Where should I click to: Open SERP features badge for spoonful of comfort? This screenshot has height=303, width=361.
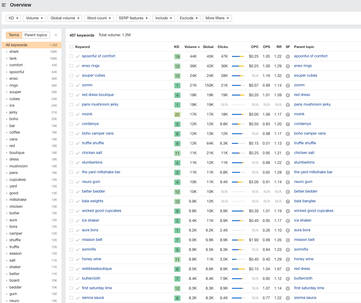coord(288,56)
